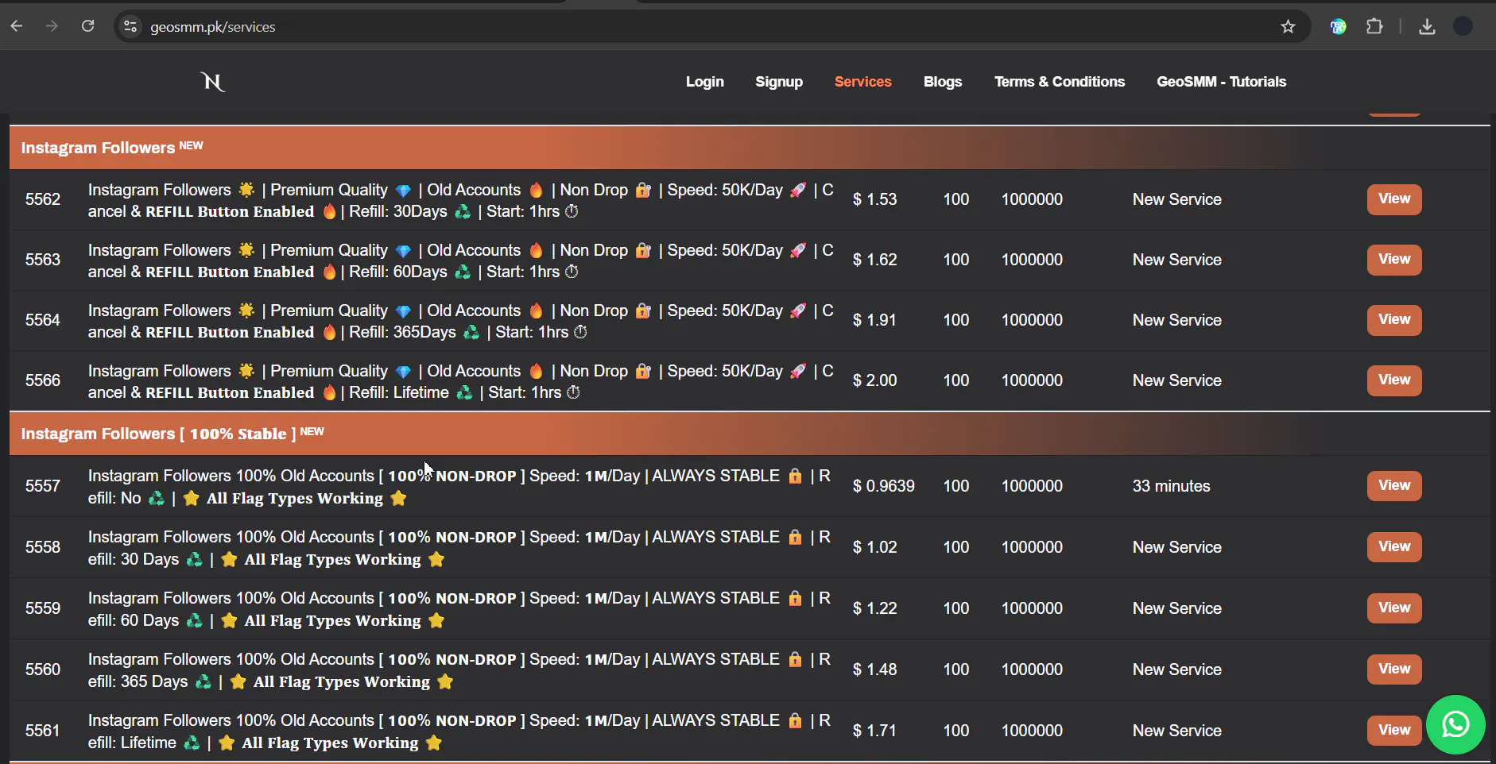
Task: Select service ID 5560
Action: (43, 669)
